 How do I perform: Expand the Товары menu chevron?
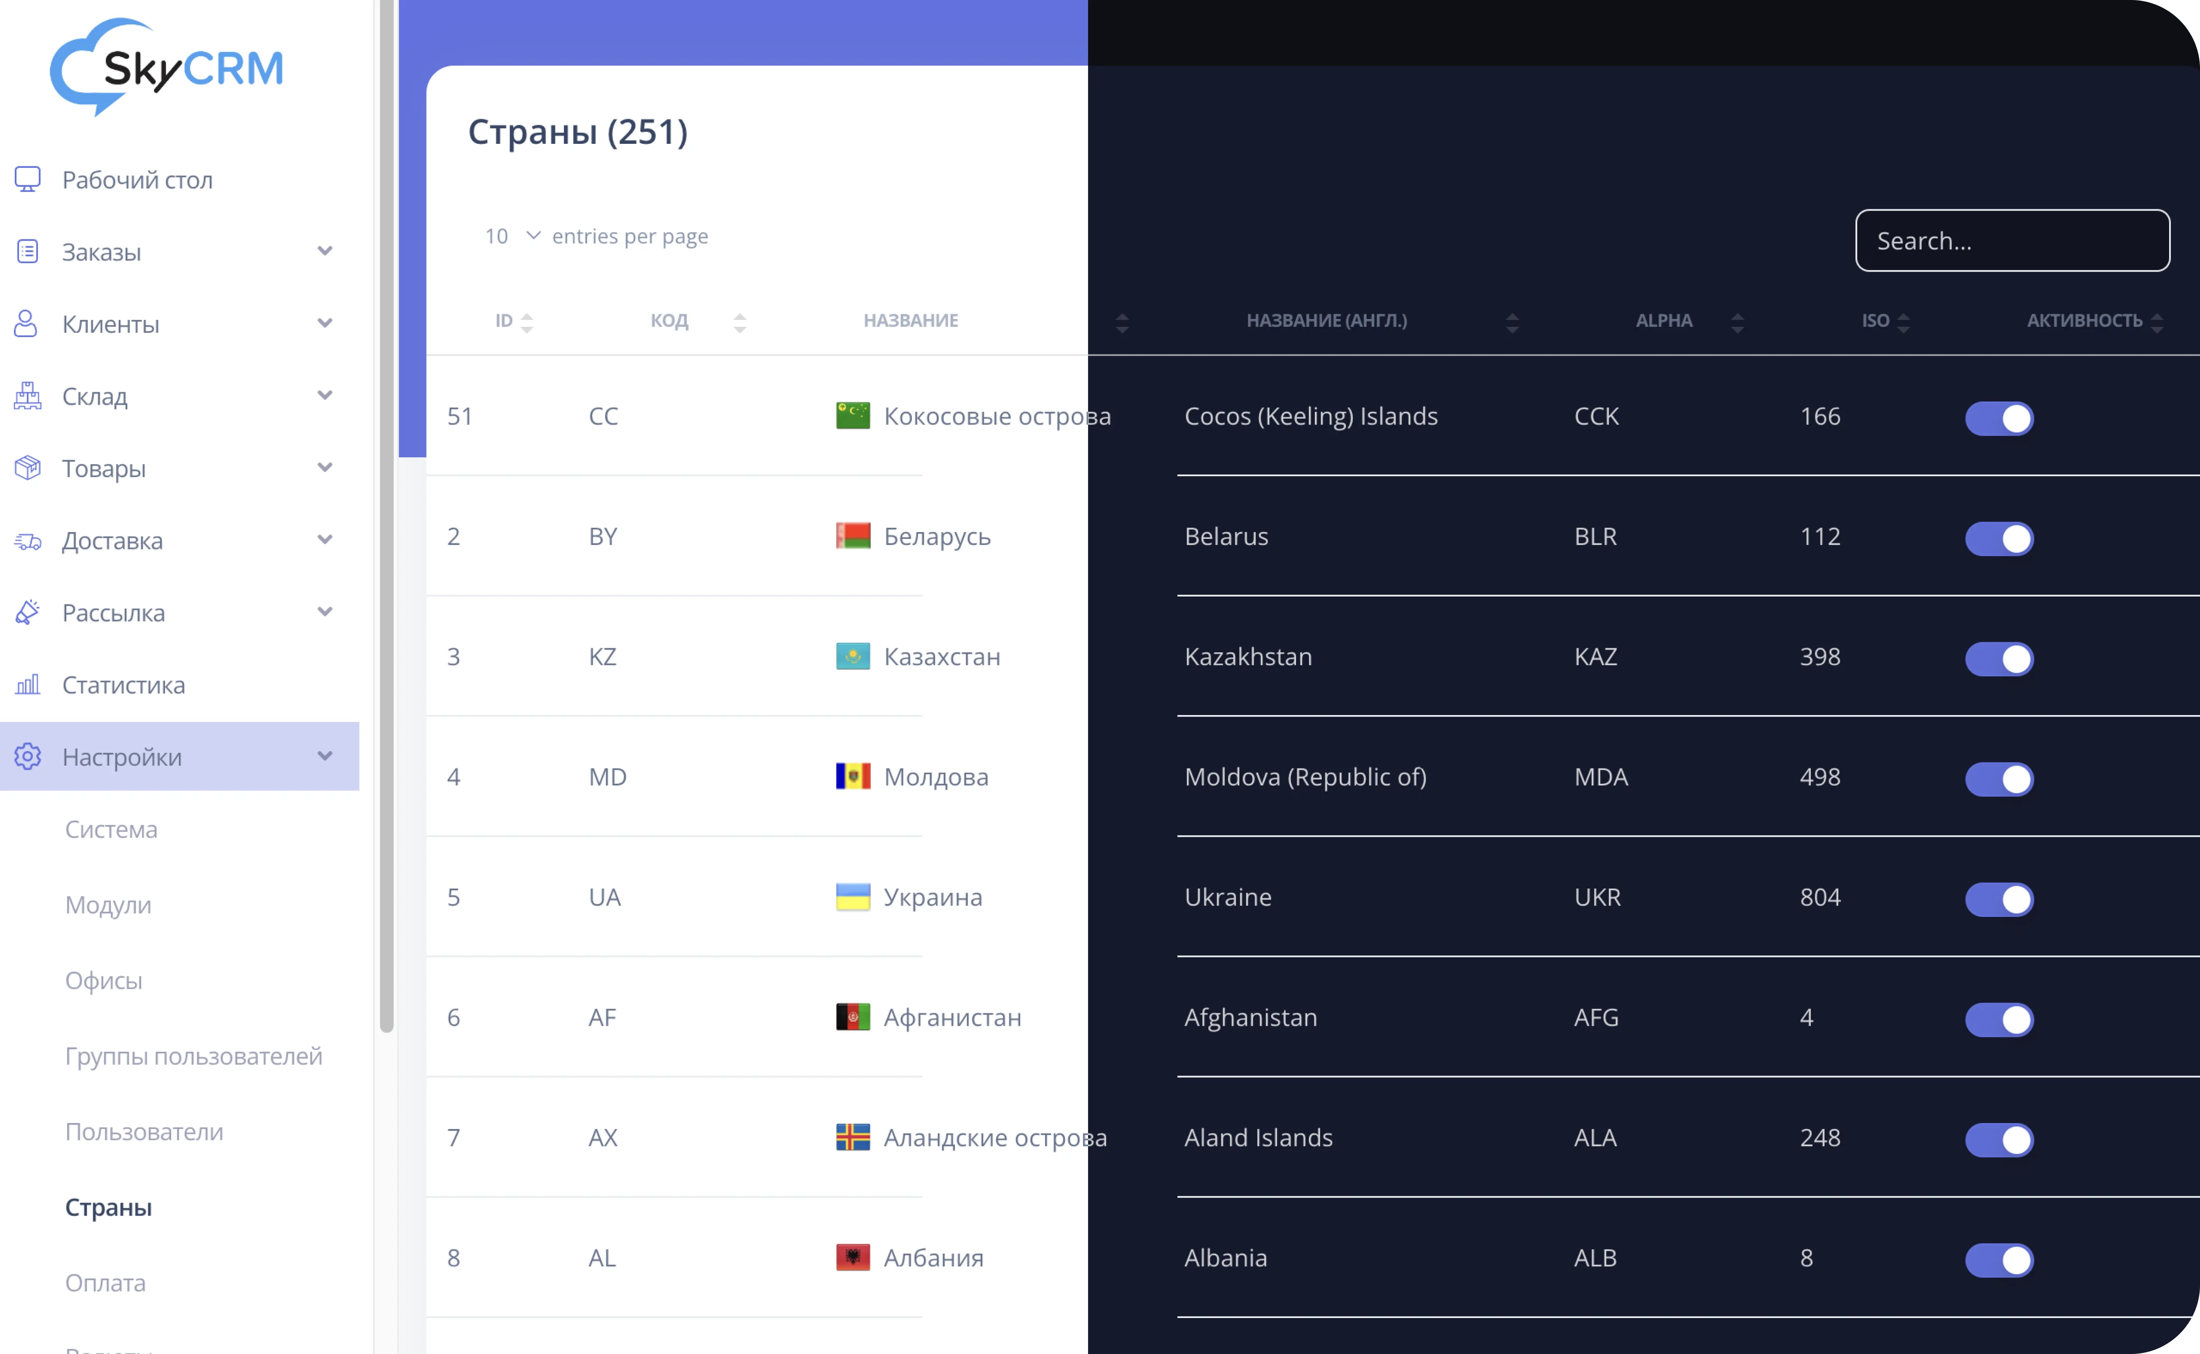click(x=325, y=467)
